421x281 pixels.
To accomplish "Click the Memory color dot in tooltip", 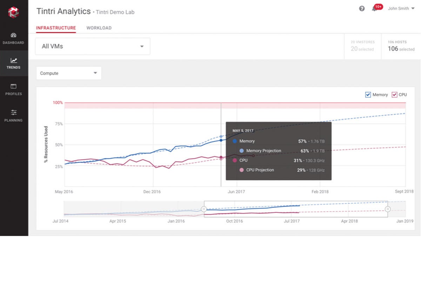I will click(x=235, y=141).
